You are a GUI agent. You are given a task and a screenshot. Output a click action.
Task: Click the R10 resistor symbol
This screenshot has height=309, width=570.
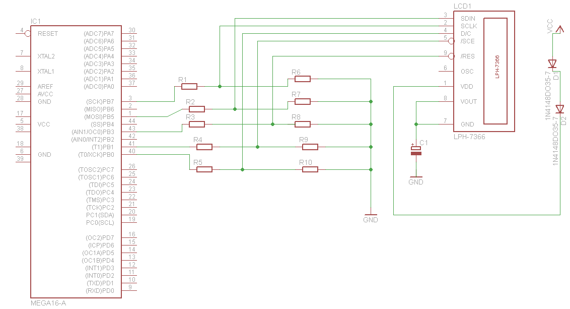(x=310, y=169)
